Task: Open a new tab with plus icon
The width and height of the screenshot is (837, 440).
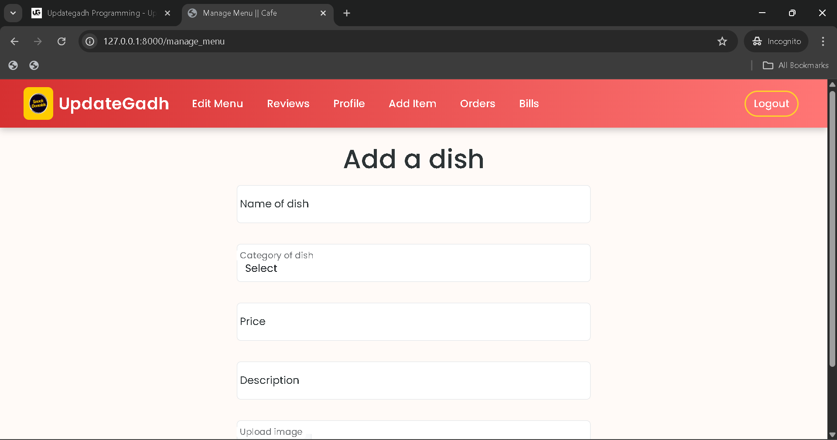Action: (347, 13)
